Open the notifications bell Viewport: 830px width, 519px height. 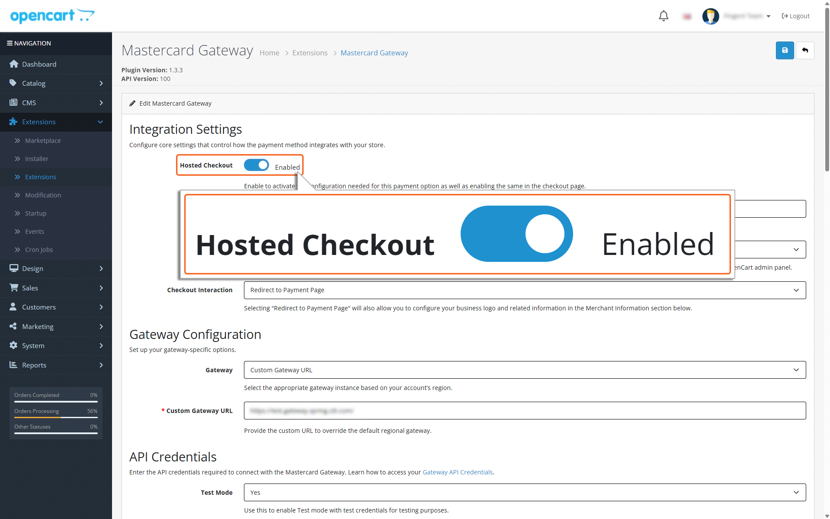pos(663,16)
